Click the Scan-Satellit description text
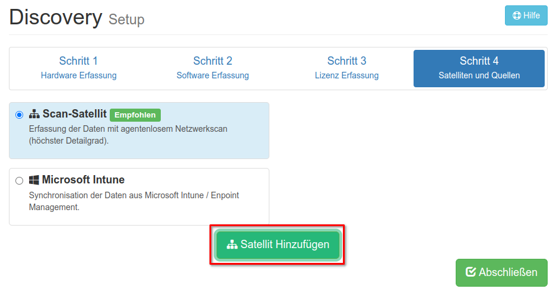 pos(128,135)
